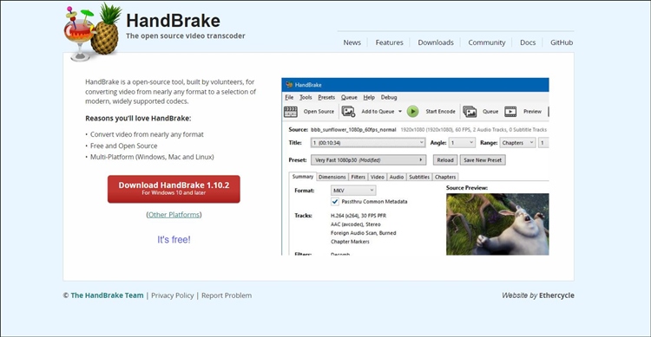Click source name bbb_sunflower_1080p_60fps_normal

[x=353, y=130]
